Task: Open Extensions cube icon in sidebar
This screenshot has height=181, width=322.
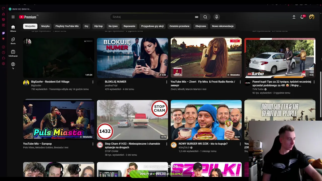Action: [x=4, y=58]
